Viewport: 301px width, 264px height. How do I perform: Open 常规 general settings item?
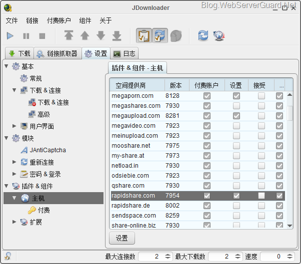click(x=31, y=78)
